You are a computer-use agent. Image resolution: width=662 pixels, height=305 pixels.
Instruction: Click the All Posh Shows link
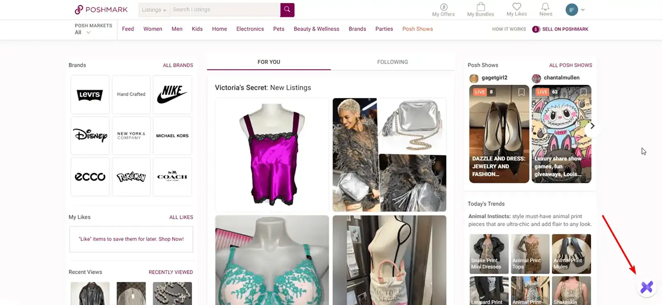(x=571, y=65)
